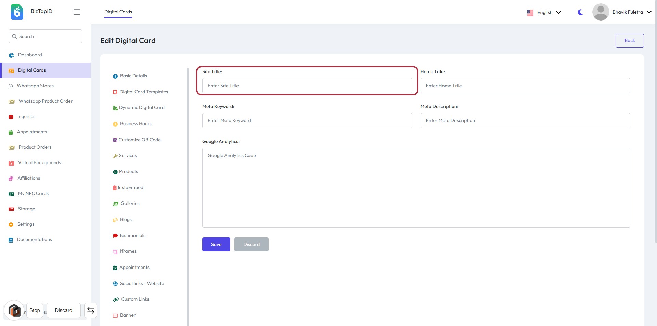
Task: Click the Social links globe icon
Action: click(x=115, y=284)
